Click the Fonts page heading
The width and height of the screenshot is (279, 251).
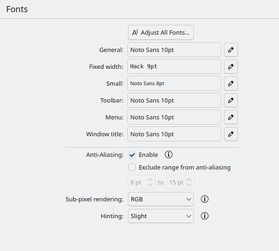click(x=17, y=9)
